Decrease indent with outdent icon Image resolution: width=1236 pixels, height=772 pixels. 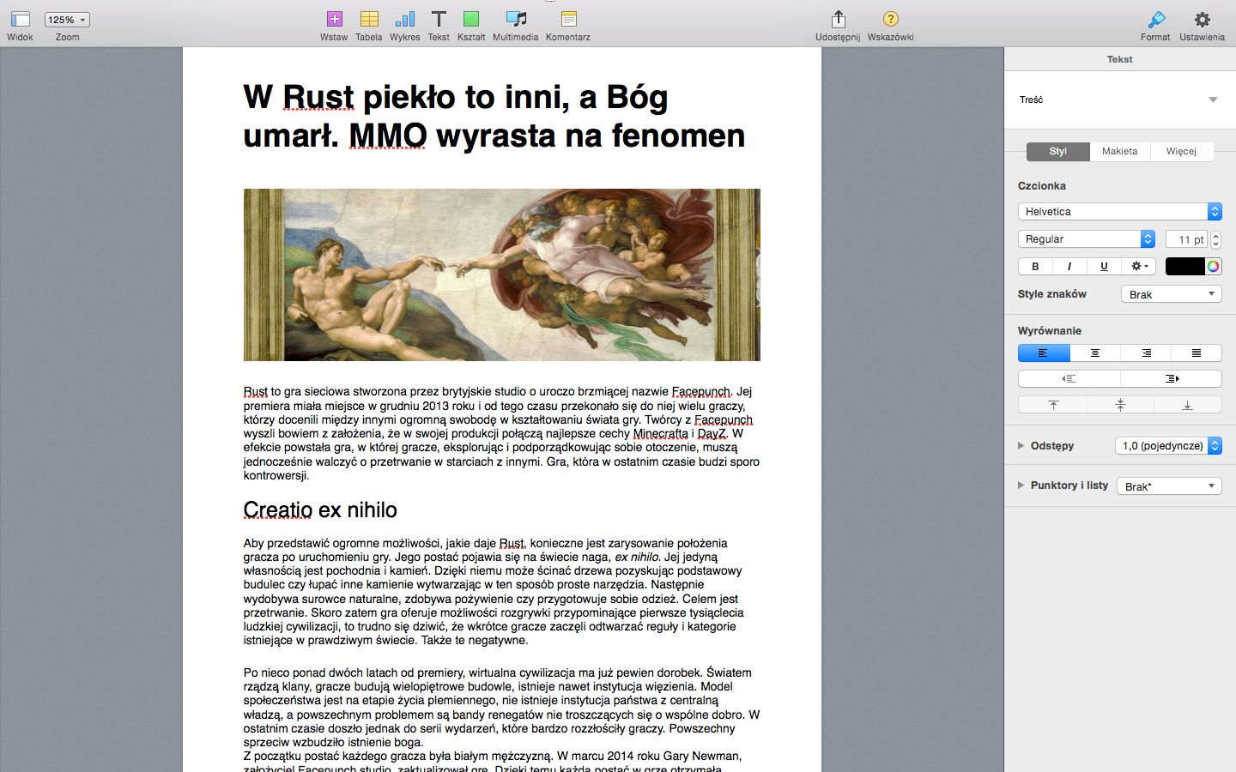1069,379
